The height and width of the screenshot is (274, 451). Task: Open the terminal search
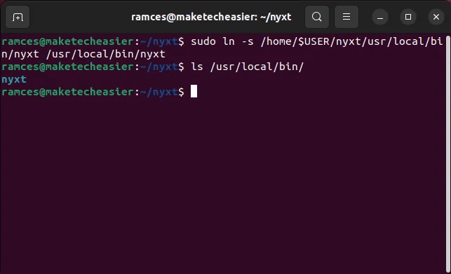(316, 17)
